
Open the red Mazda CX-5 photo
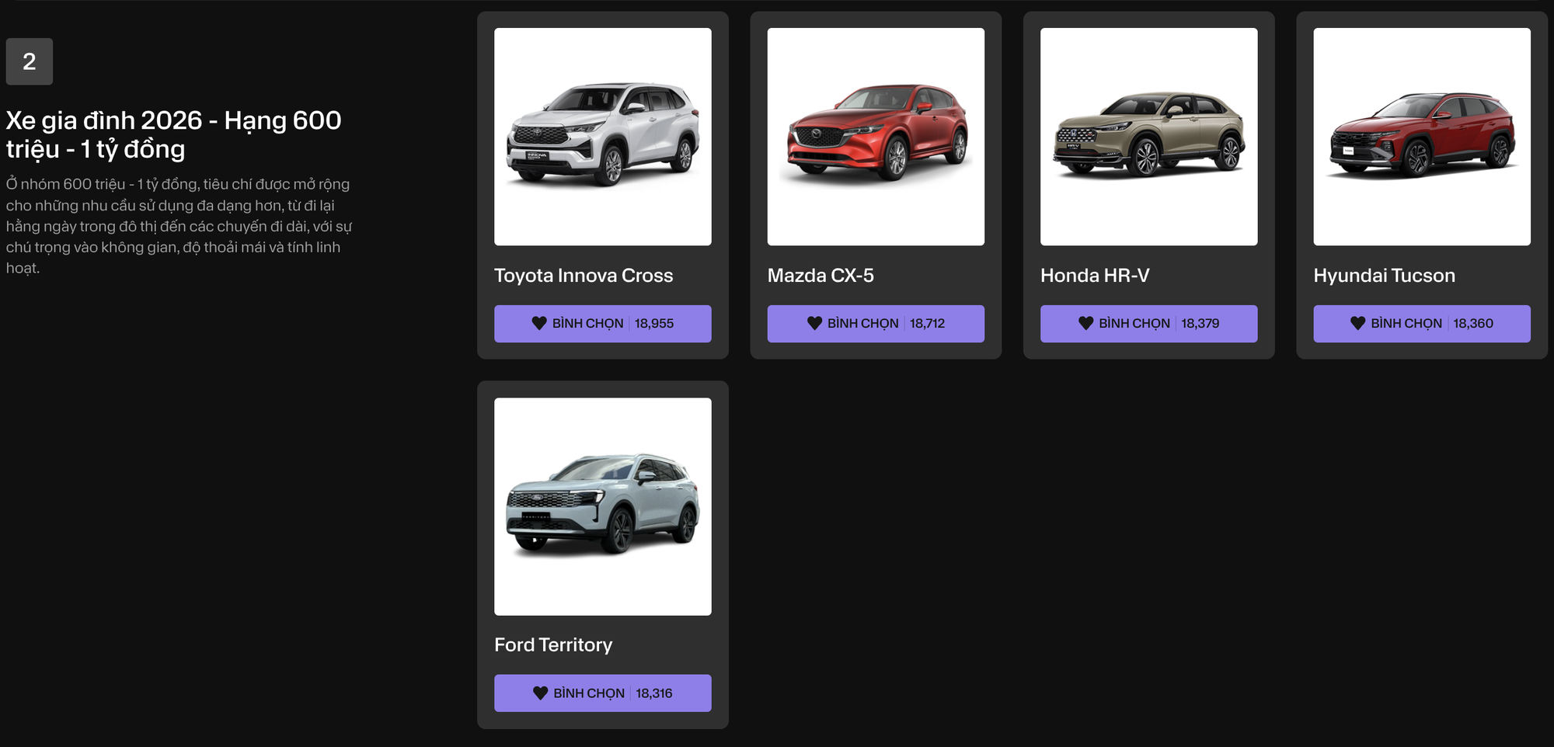[876, 137]
